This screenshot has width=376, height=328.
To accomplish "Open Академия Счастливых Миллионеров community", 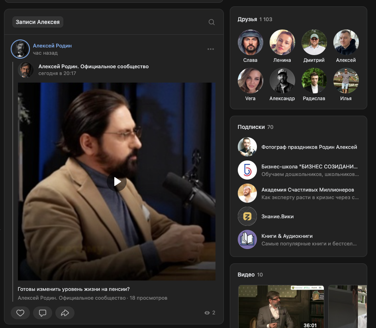I will click(307, 190).
